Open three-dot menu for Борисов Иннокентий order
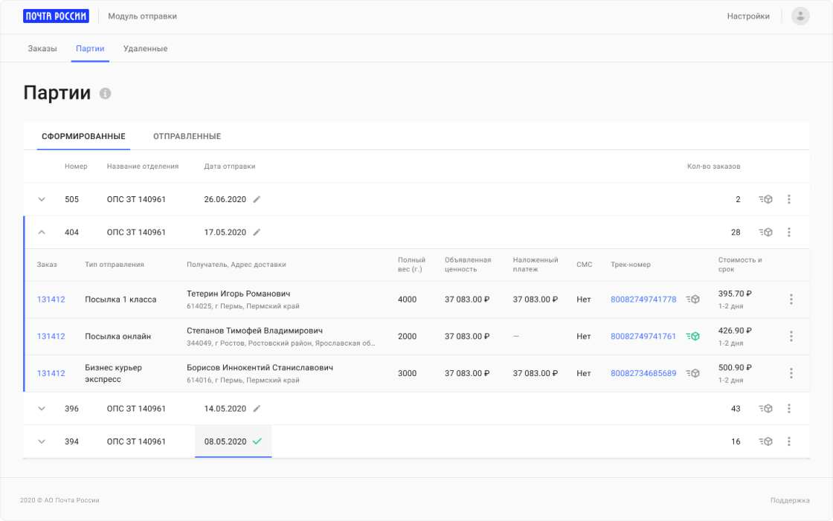Screen dimensions: 833x521 pyautogui.click(x=791, y=373)
